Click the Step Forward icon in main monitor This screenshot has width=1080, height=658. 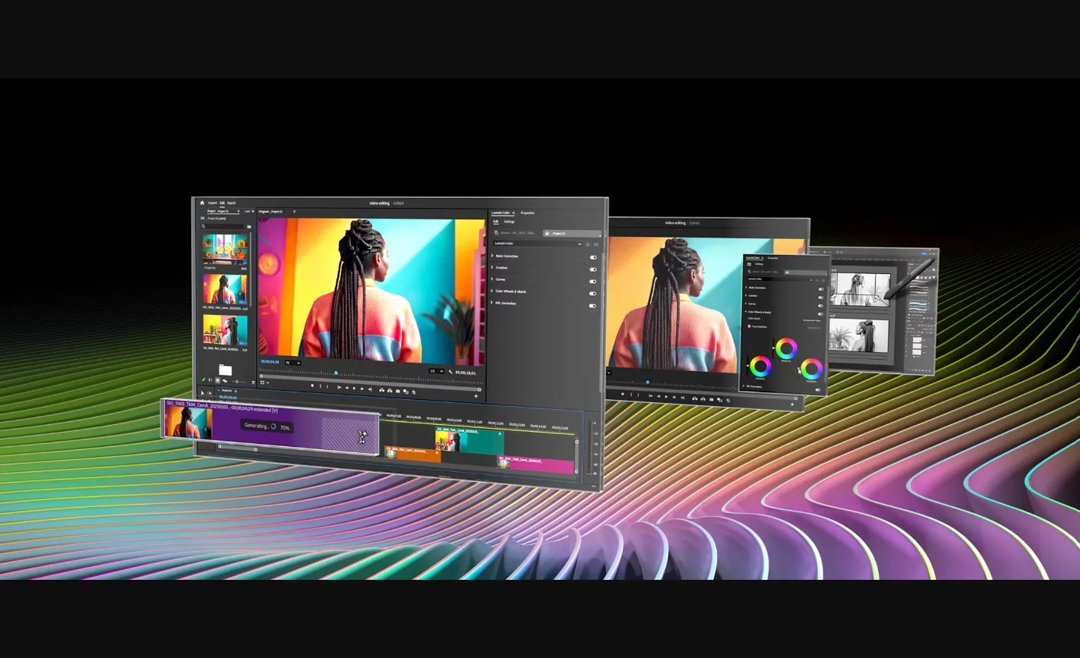pyautogui.click(x=362, y=389)
